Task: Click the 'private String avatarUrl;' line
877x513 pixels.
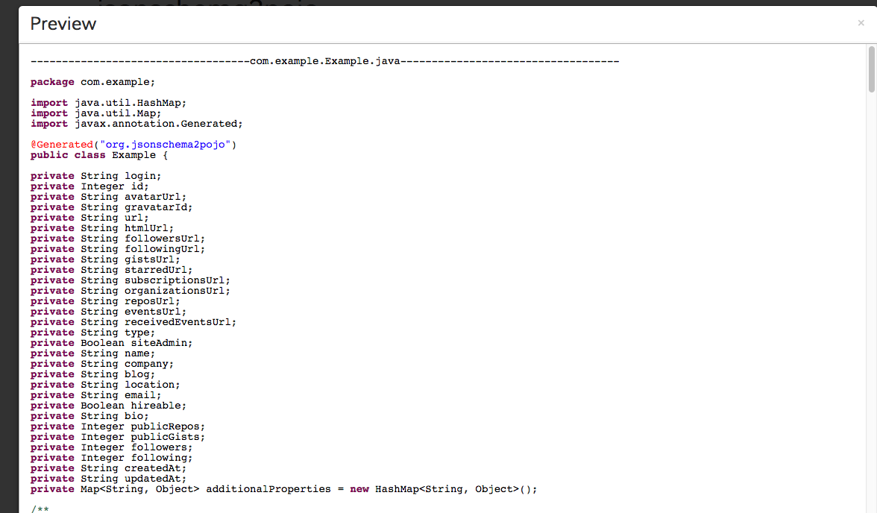Action: [x=109, y=197]
